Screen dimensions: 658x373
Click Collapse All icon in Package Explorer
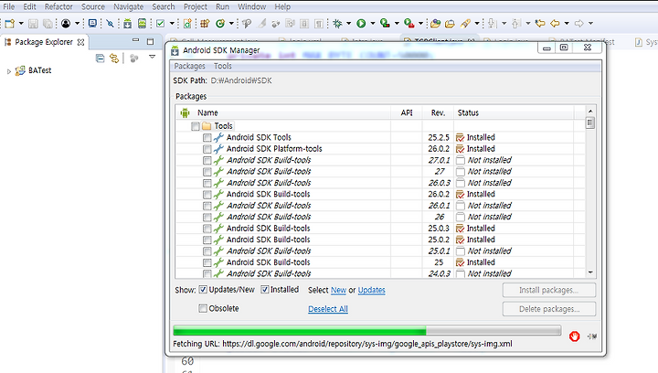pyautogui.click(x=100, y=59)
